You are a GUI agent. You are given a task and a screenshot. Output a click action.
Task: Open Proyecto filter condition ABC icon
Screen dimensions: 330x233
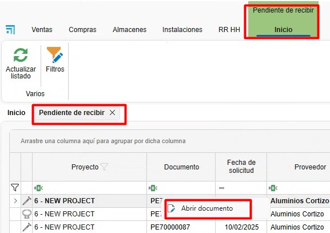tap(38, 188)
